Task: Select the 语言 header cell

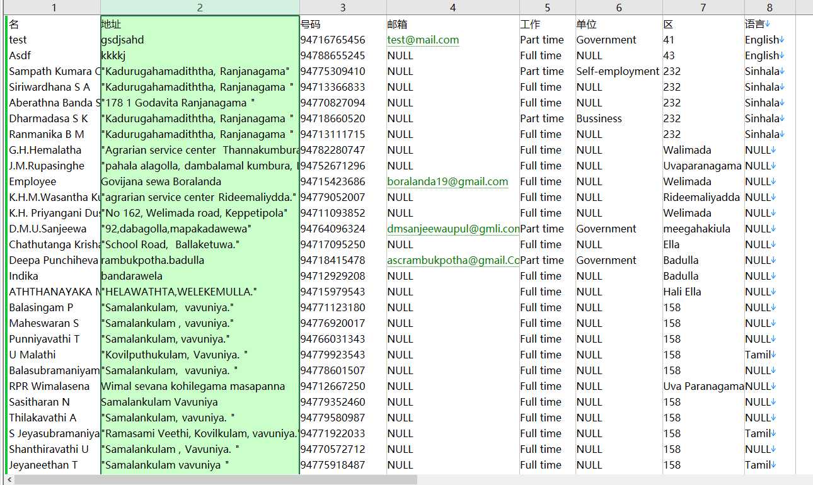Action: [x=770, y=24]
